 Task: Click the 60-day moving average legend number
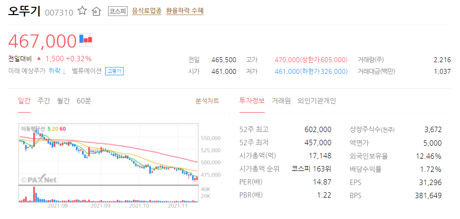coord(63,129)
